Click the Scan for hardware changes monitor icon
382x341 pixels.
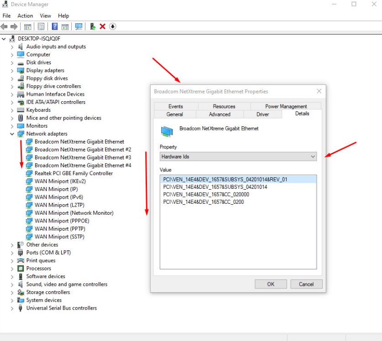point(78,26)
